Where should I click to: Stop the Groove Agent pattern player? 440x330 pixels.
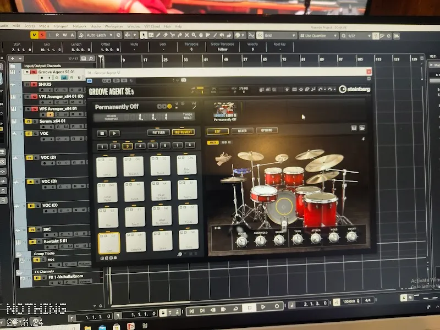[x=102, y=133]
